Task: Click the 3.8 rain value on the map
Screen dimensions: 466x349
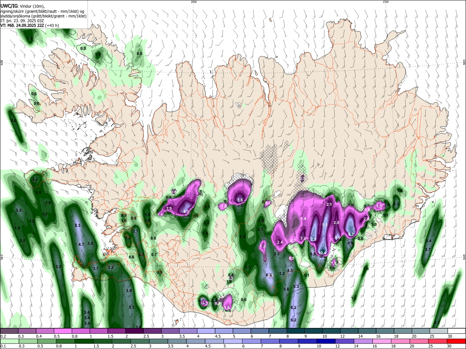Action: click(286, 289)
